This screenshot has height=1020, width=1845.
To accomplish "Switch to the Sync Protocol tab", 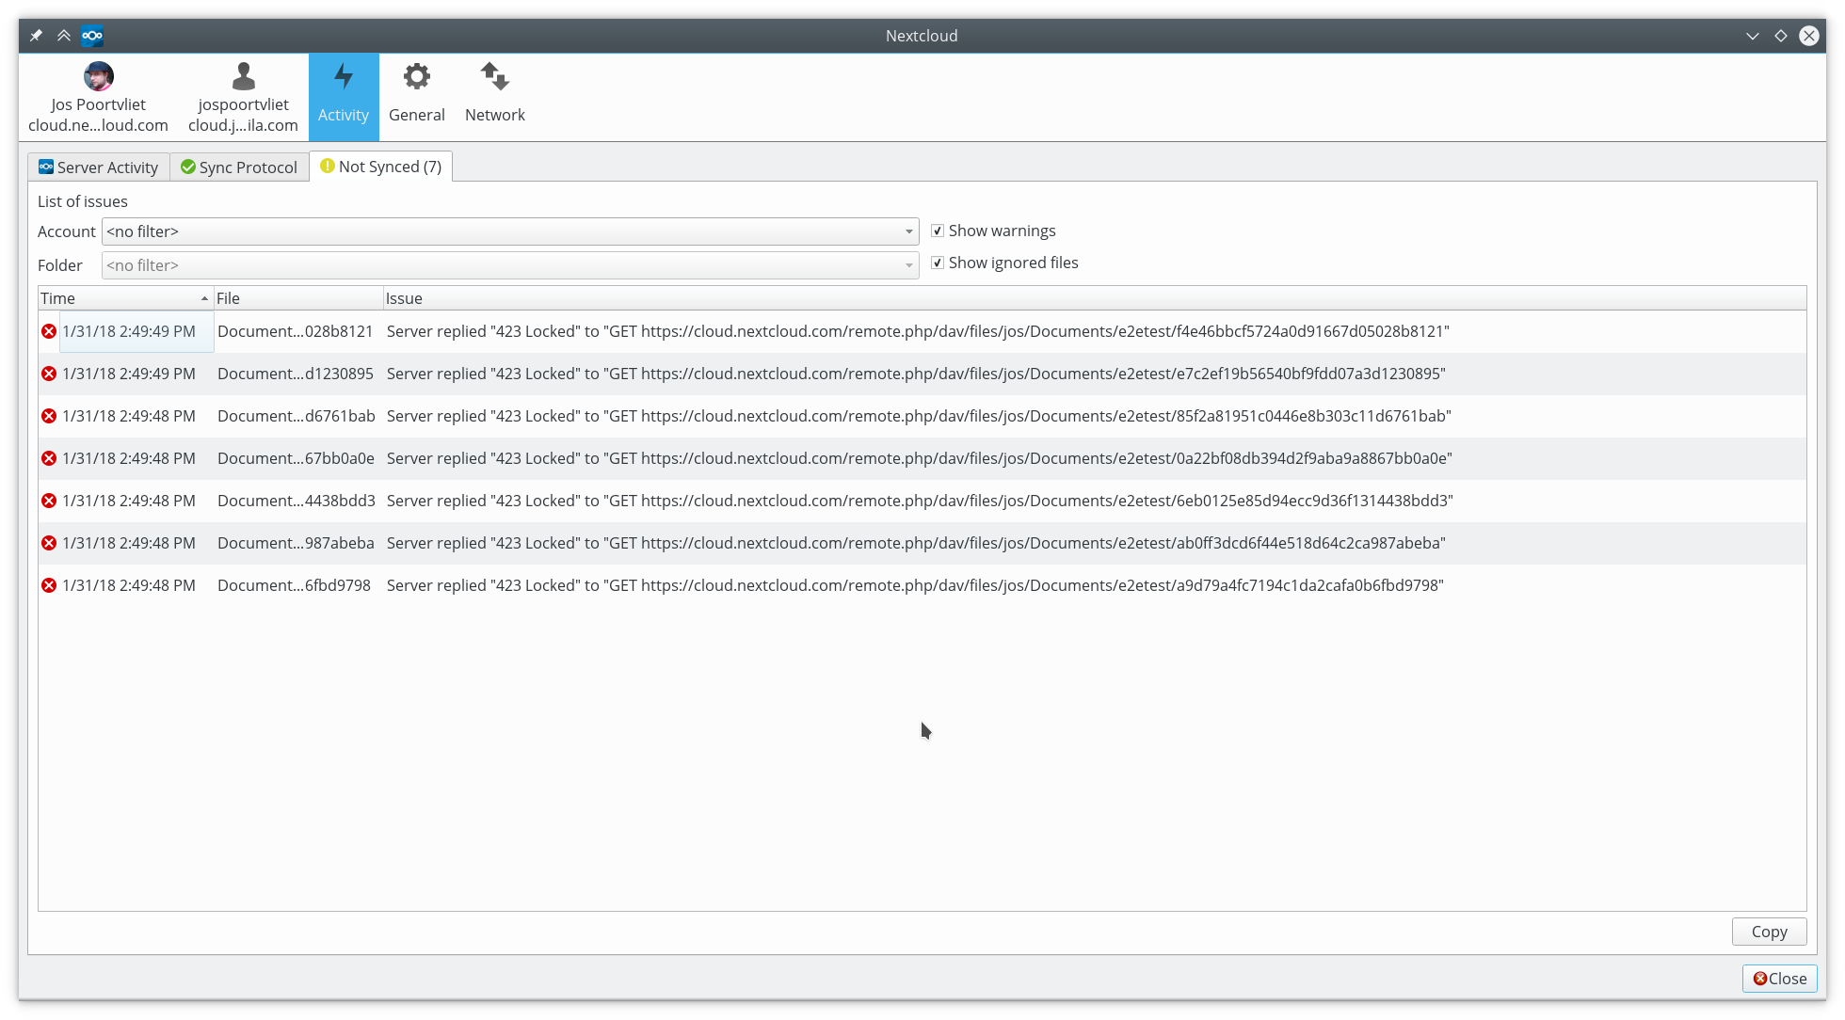I will (239, 167).
